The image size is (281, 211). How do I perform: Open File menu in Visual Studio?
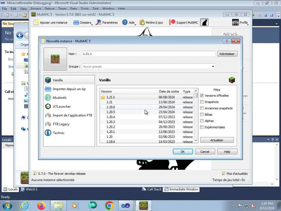(x=4, y=9)
